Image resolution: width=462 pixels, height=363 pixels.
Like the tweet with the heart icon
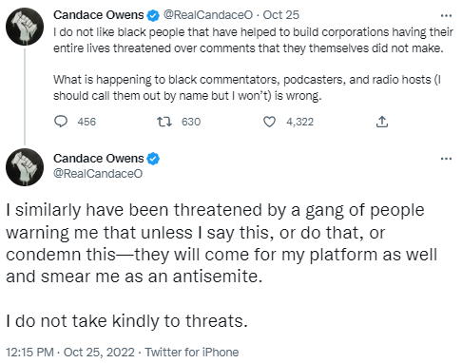[x=269, y=122]
